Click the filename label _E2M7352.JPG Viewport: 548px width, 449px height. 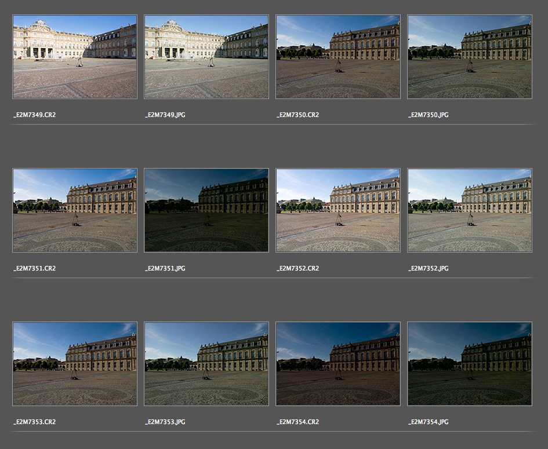[429, 269]
